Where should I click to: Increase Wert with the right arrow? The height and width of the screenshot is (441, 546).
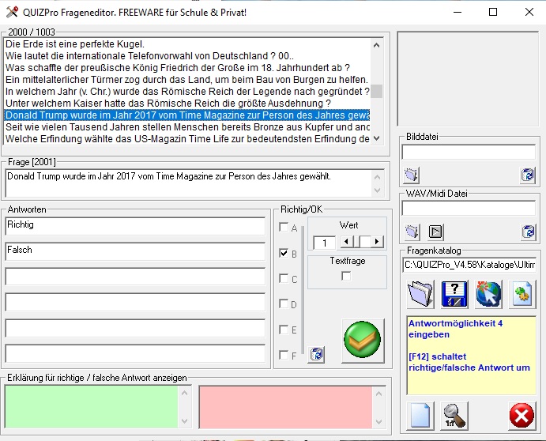point(377,242)
